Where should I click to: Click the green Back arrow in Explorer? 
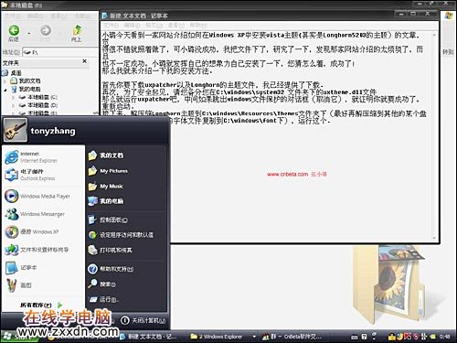click(14, 30)
